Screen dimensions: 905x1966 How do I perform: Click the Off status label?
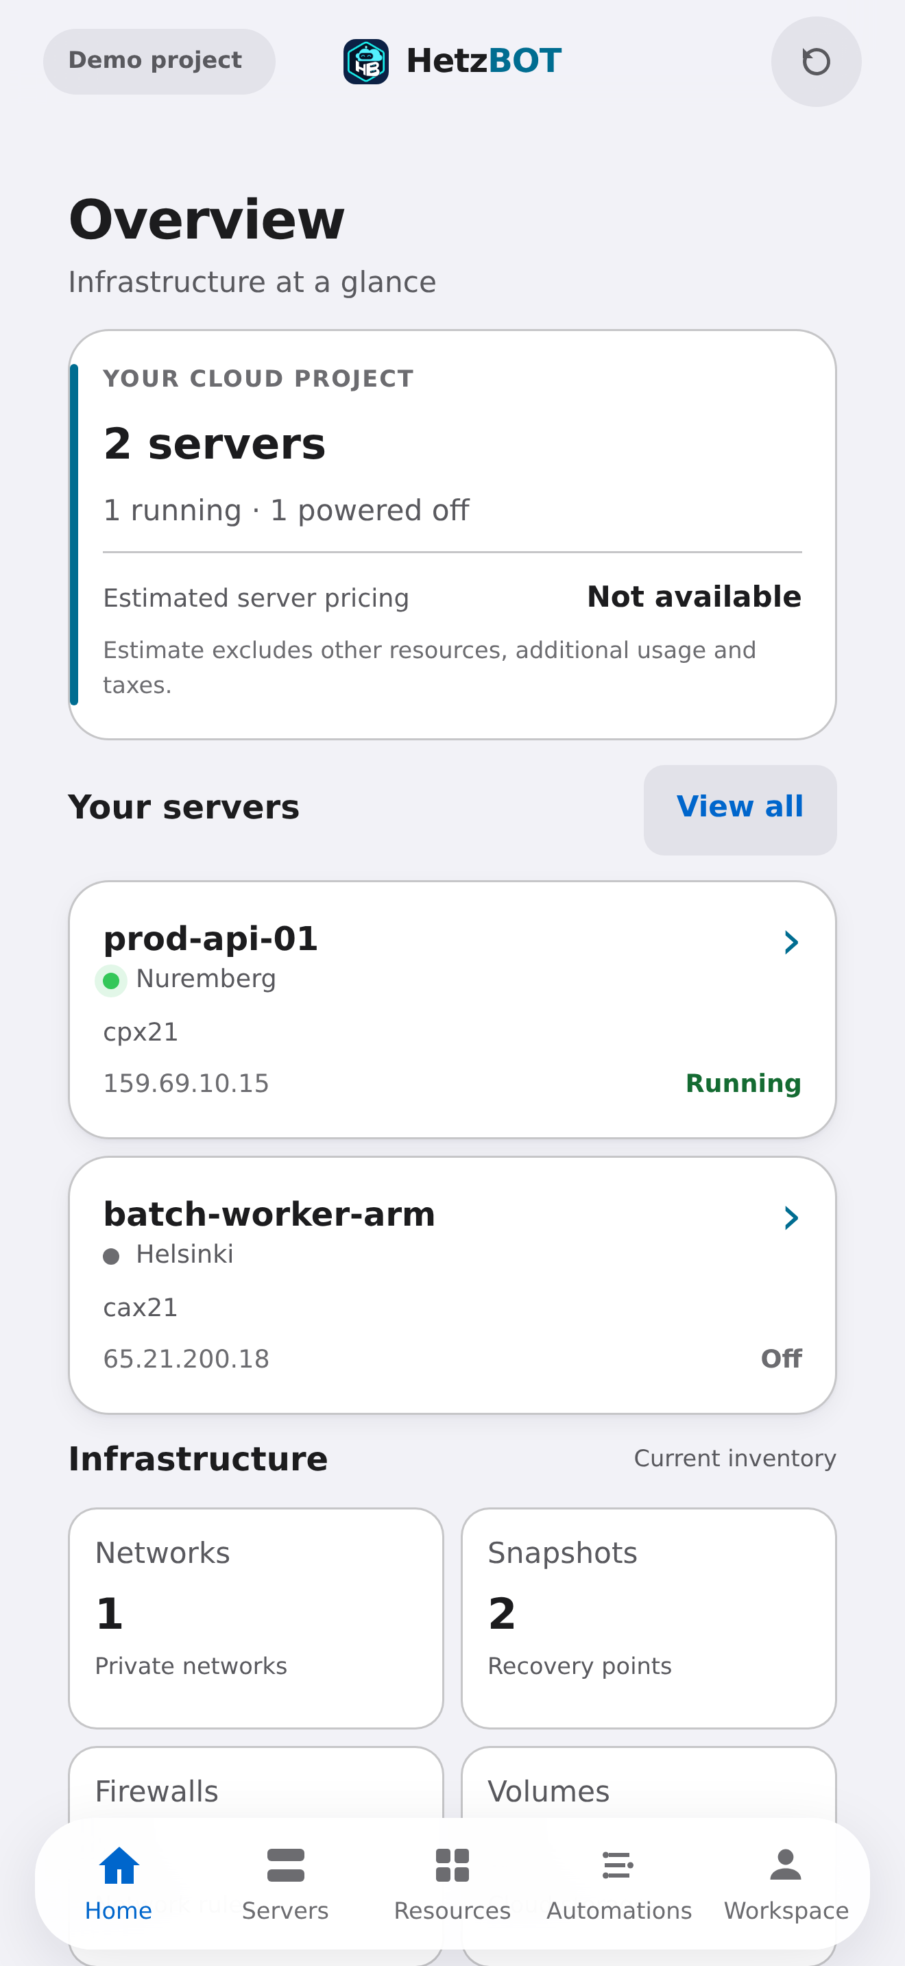click(x=782, y=1359)
